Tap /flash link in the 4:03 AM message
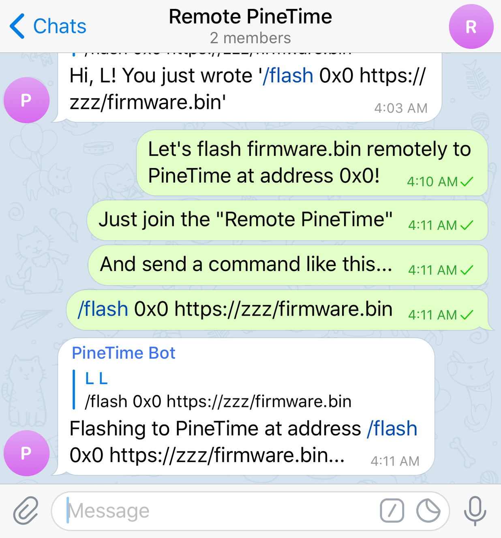Viewport: 501px width, 538px height. point(288,75)
